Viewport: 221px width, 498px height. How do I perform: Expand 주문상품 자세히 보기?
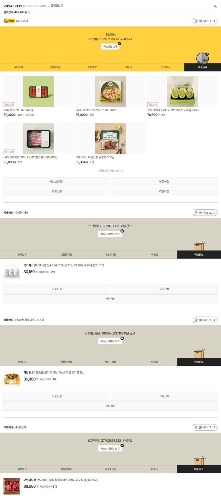coord(111,171)
